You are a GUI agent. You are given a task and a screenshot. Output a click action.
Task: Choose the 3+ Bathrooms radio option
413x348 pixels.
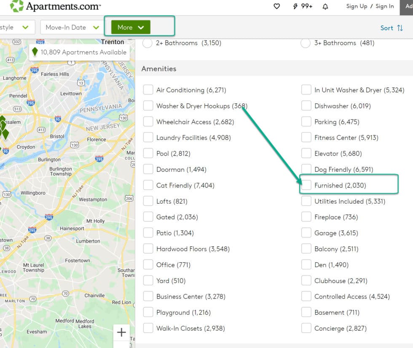coord(306,43)
